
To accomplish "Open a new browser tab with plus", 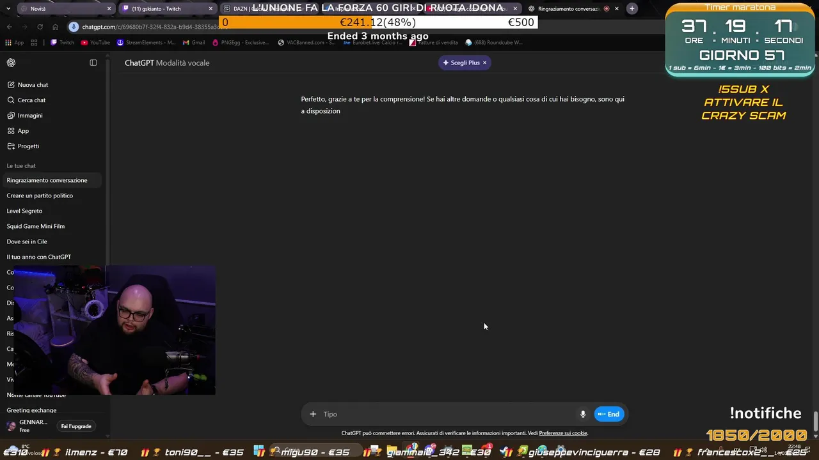I will (632, 8).
